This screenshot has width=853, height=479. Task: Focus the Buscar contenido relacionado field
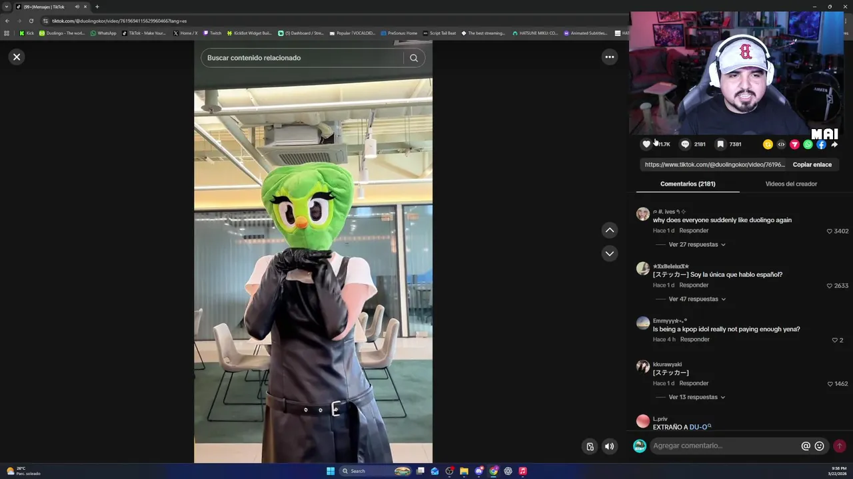tap(303, 58)
